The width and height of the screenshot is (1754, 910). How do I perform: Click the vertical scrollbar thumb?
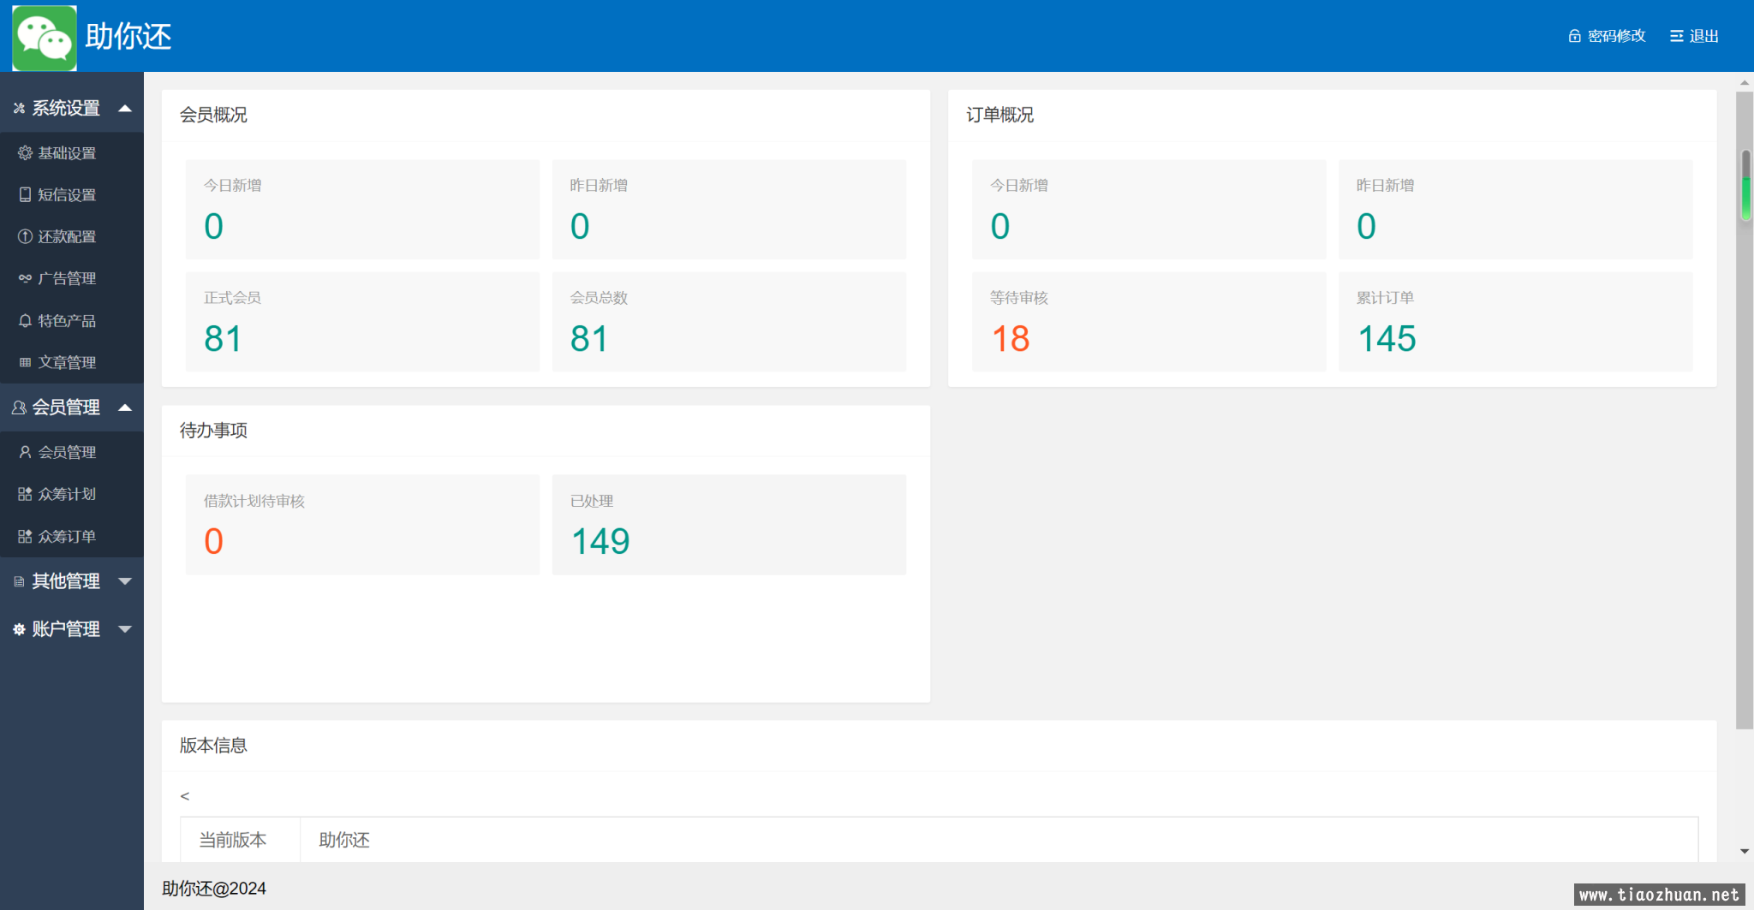tap(1745, 409)
